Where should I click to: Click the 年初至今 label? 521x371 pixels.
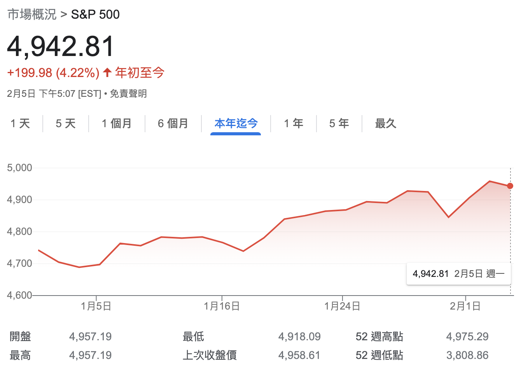(x=140, y=73)
